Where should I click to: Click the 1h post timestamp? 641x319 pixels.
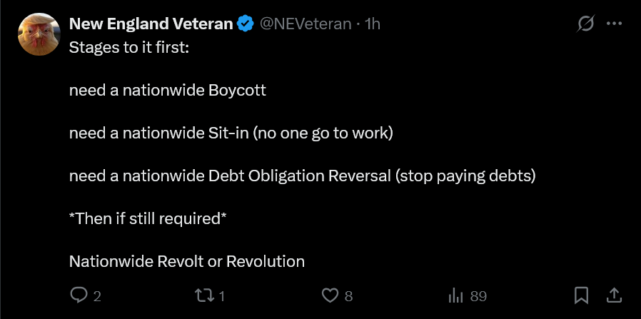[x=373, y=24]
